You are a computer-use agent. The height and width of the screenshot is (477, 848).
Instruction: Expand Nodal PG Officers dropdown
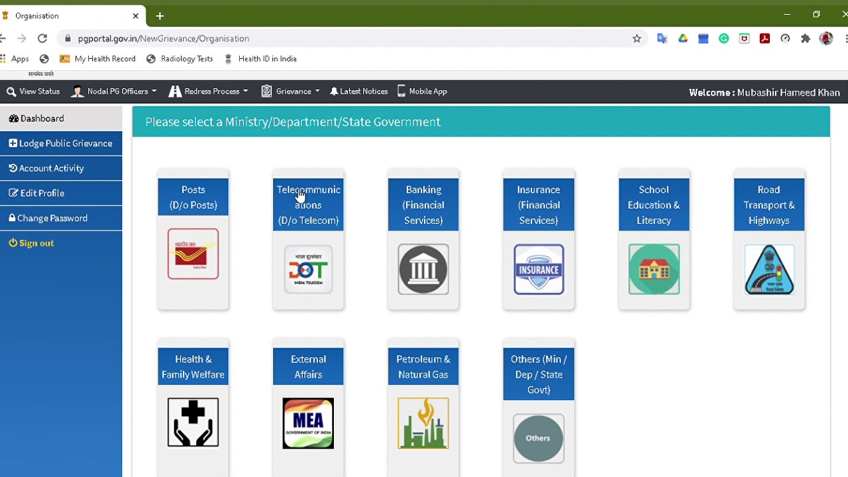click(114, 91)
